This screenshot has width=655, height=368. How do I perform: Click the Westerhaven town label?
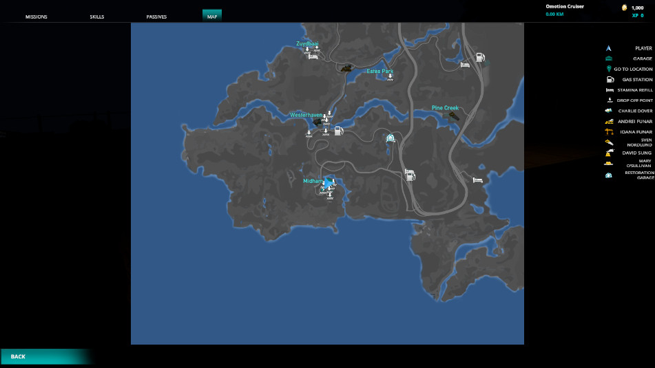(x=306, y=115)
